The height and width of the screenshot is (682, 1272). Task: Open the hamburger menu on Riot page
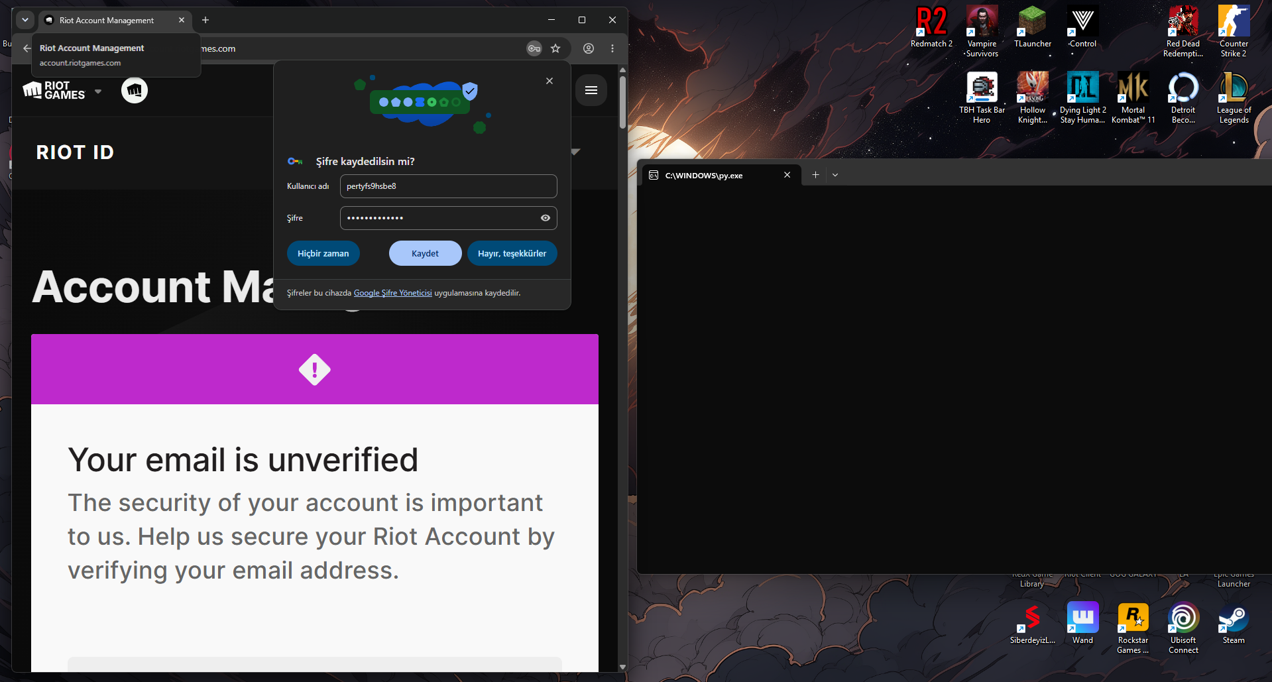click(x=591, y=90)
